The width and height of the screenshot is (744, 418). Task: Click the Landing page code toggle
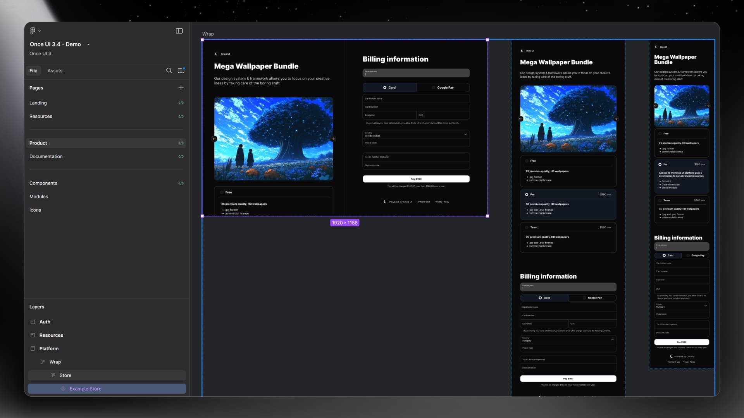[x=180, y=103]
